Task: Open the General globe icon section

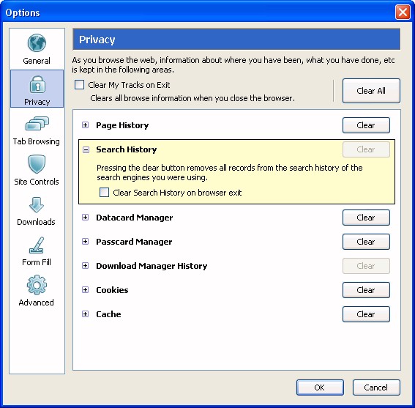Action: click(37, 43)
